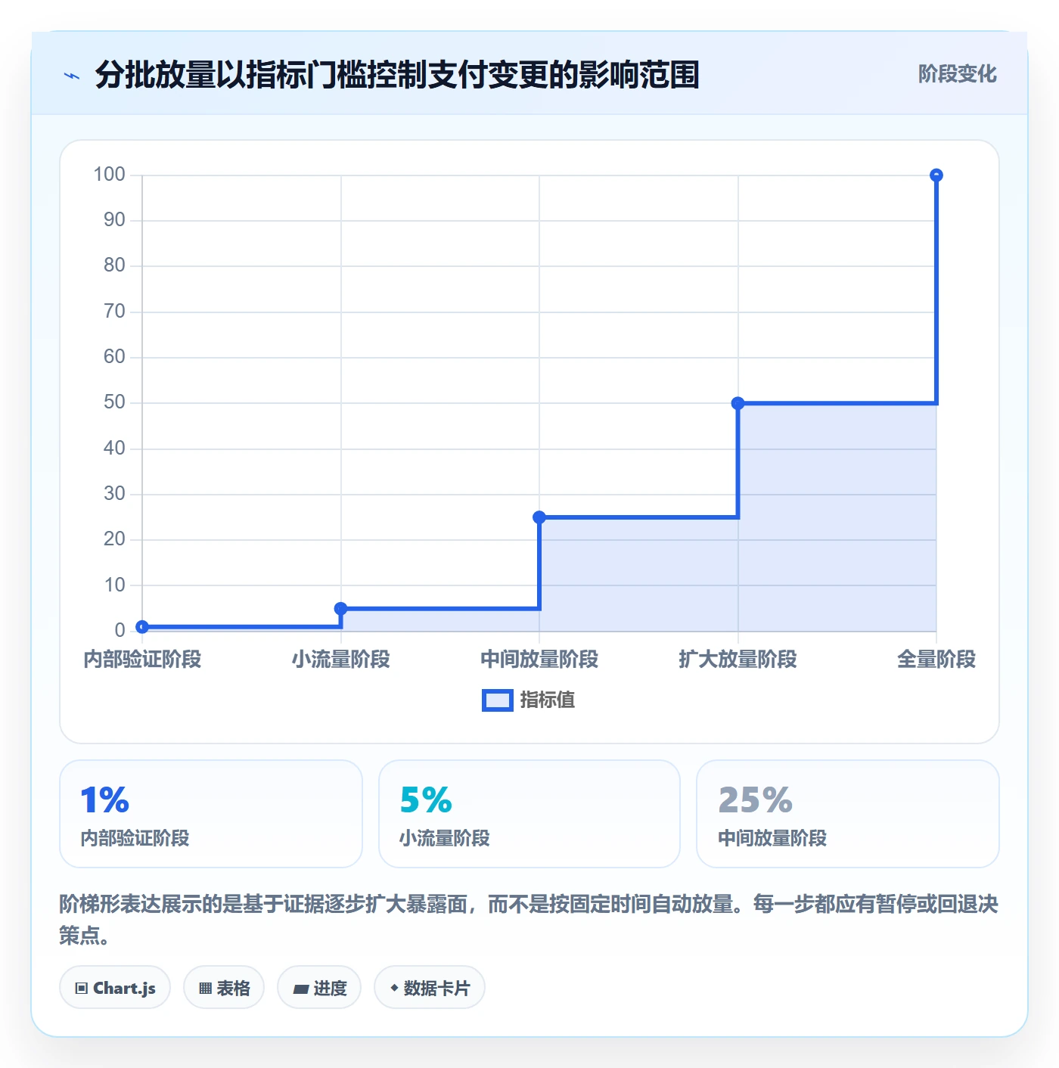The height and width of the screenshot is (1068, 1059).
Task: Click the x-axis label 小流量阶段
Action: pos(341,660)
